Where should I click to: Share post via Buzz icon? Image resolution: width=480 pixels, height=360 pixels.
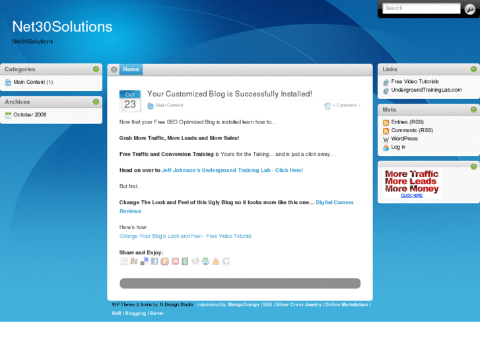134,262
